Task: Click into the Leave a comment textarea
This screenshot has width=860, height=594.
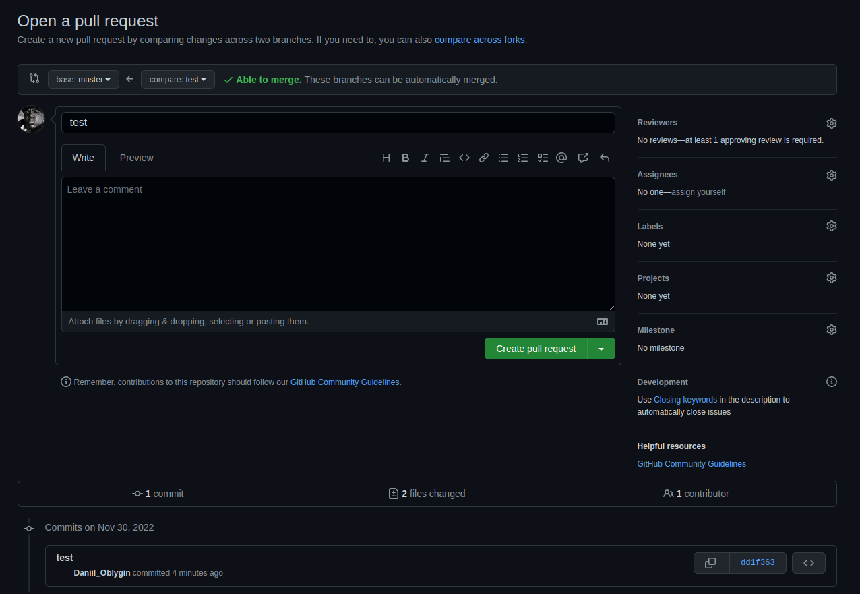Action: (x=338, y=244)
